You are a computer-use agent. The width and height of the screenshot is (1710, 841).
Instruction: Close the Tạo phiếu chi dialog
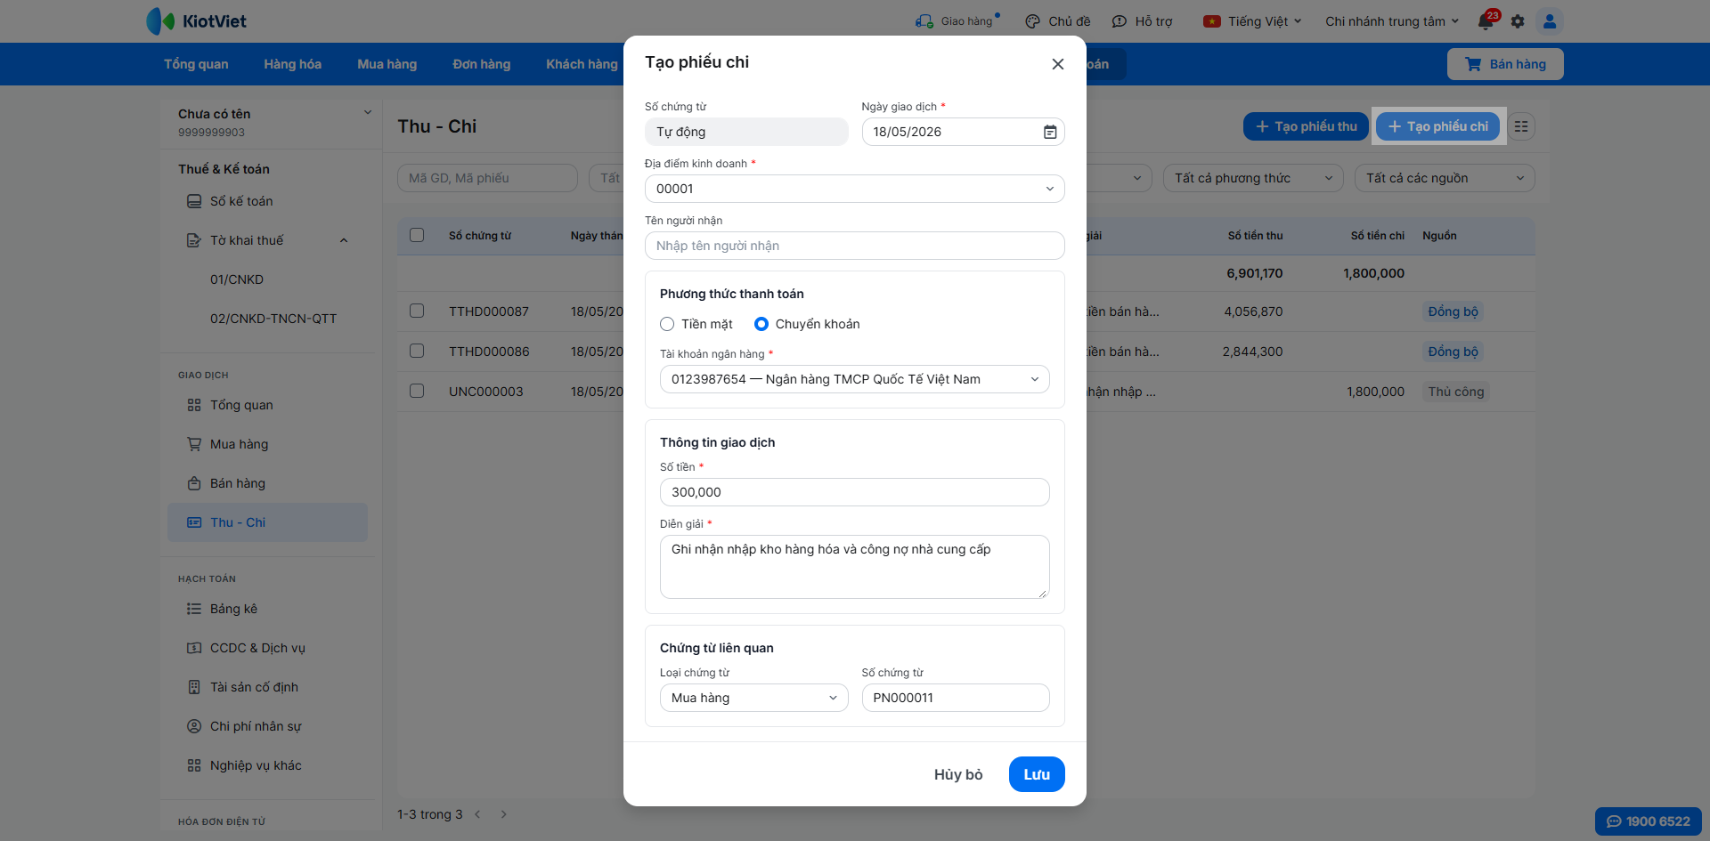(1058, 64)
